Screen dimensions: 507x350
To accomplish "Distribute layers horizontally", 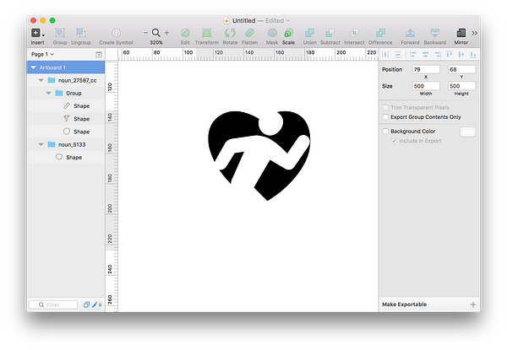I will [x=385, y=55].
